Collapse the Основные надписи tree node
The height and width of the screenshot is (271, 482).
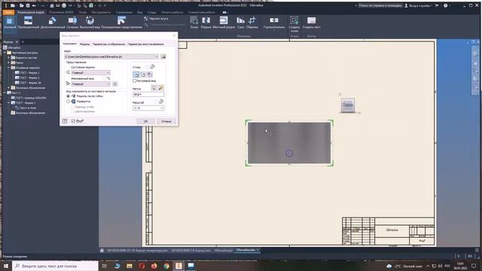[9, 68]
